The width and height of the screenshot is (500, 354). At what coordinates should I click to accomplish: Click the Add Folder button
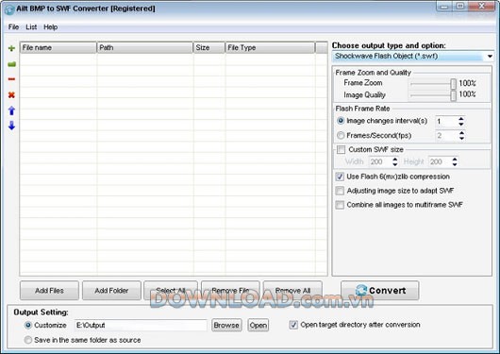pyautogui.click(x=111, y=291)
